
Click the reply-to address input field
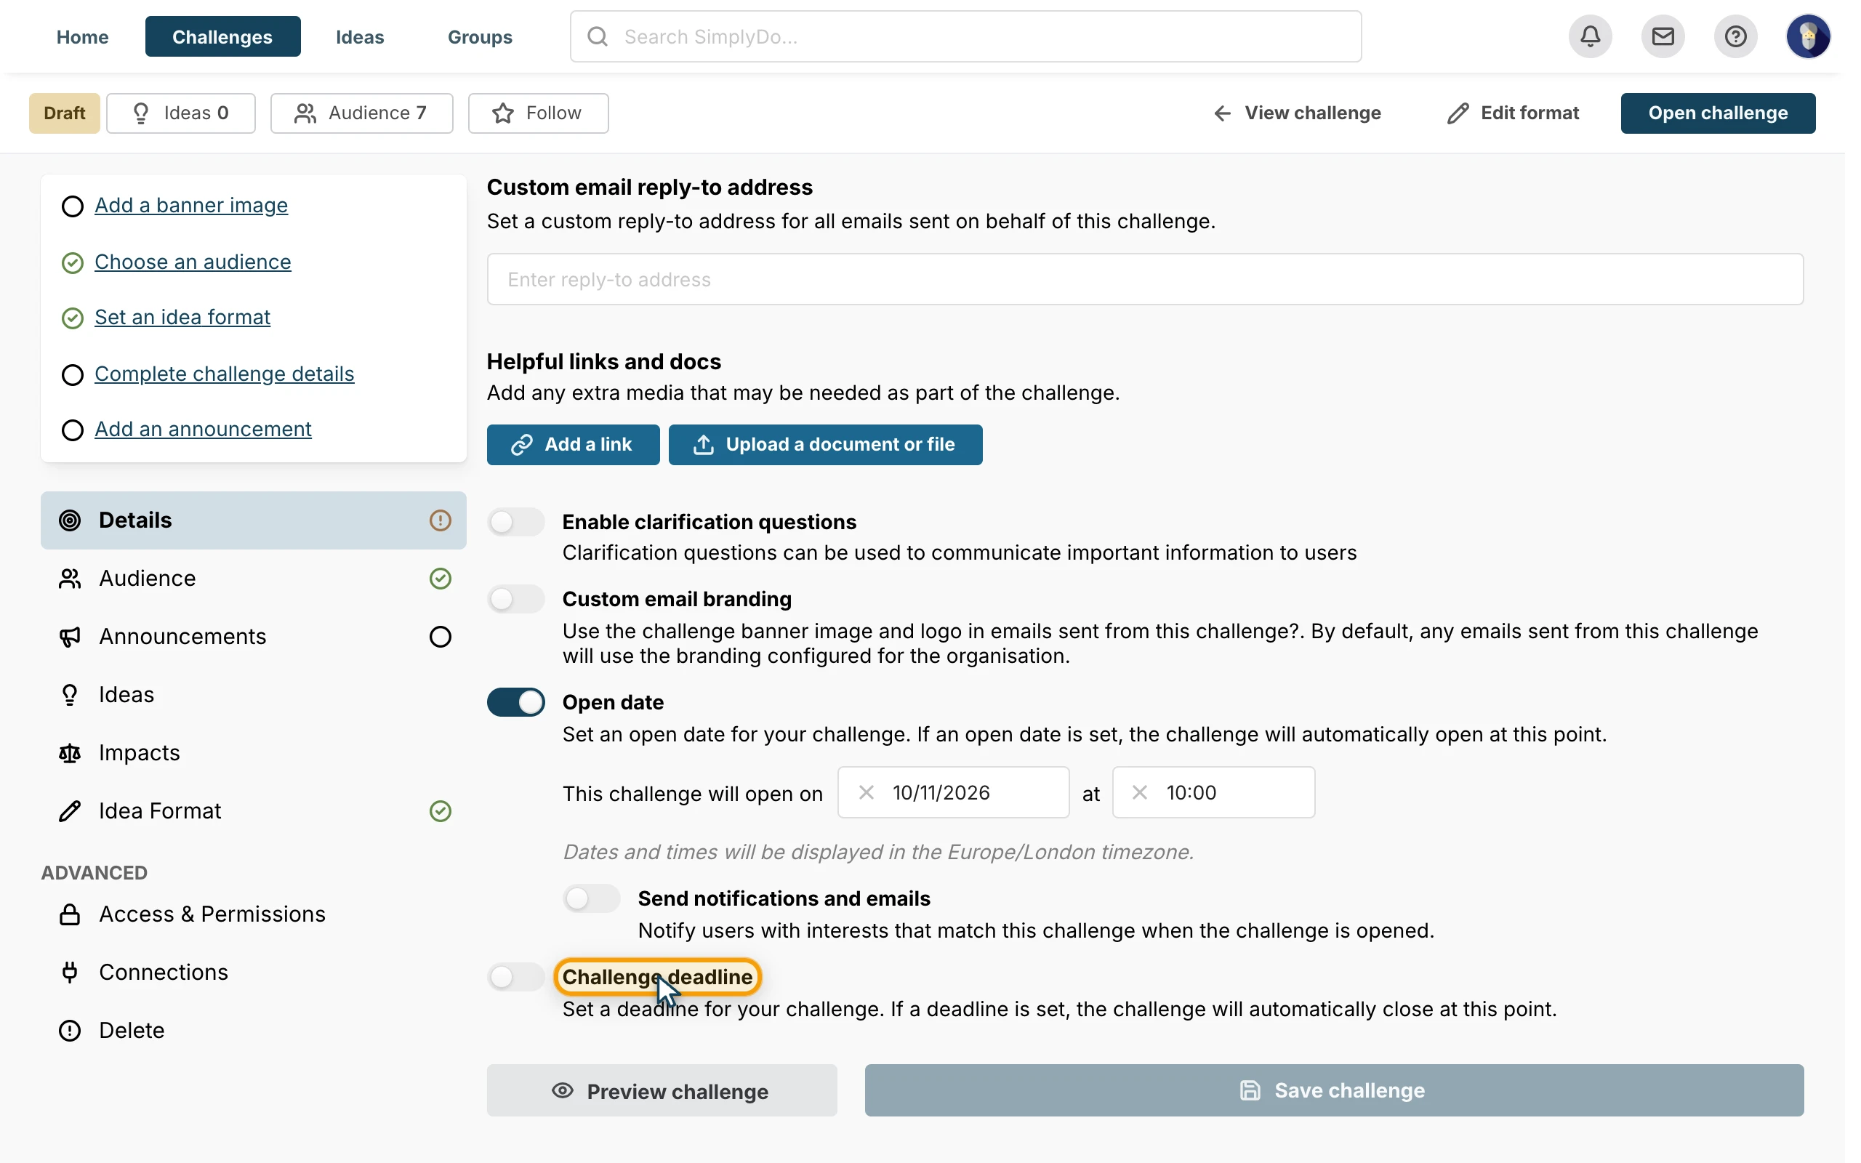coord(1145,279)
